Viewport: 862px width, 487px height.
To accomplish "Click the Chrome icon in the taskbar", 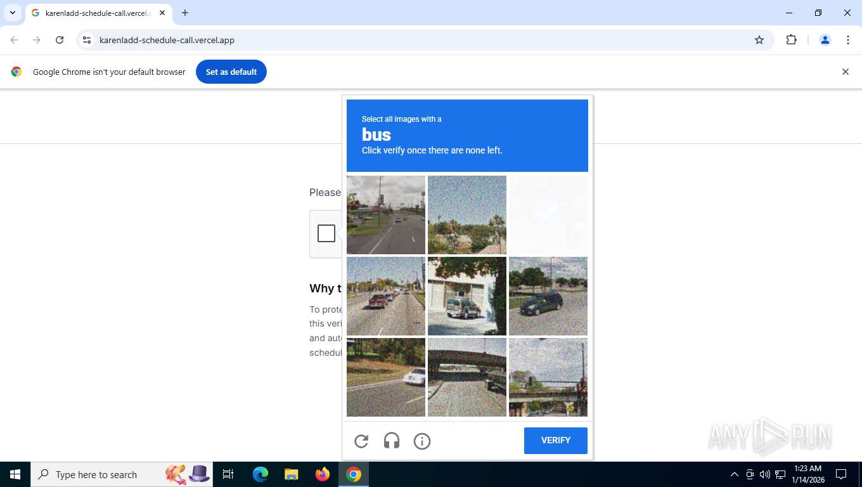I will click(x=354, y=474).
